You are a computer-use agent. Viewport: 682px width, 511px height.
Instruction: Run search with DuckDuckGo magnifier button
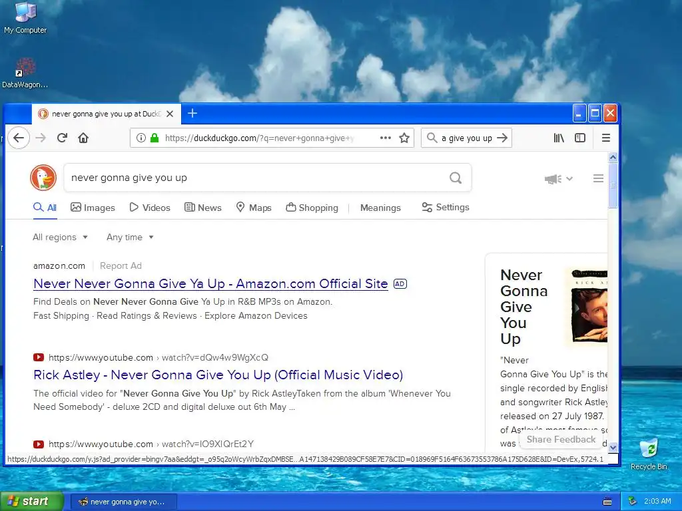tap(456, 178)
